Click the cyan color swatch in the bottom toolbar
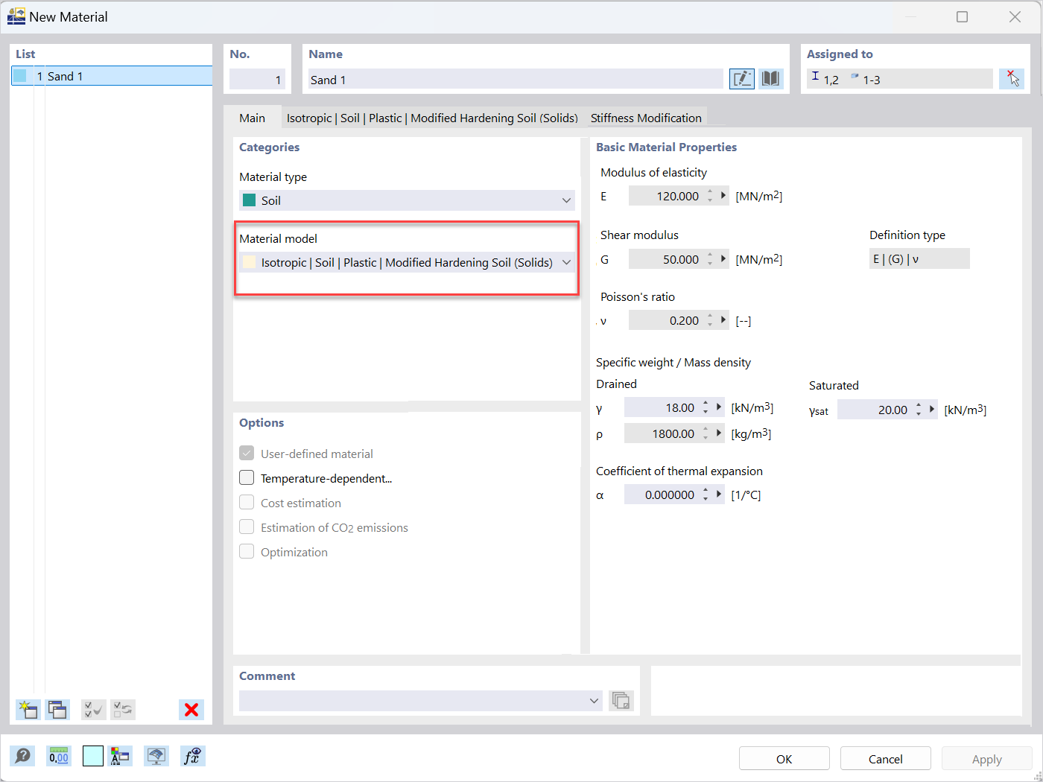Viewport: 1043px width, 782px height. click(x=92, y=757)
